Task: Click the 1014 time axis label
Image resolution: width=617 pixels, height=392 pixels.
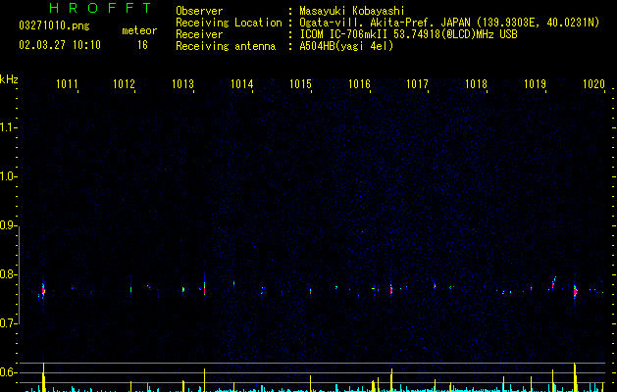Action: click(x=242, y=84)
